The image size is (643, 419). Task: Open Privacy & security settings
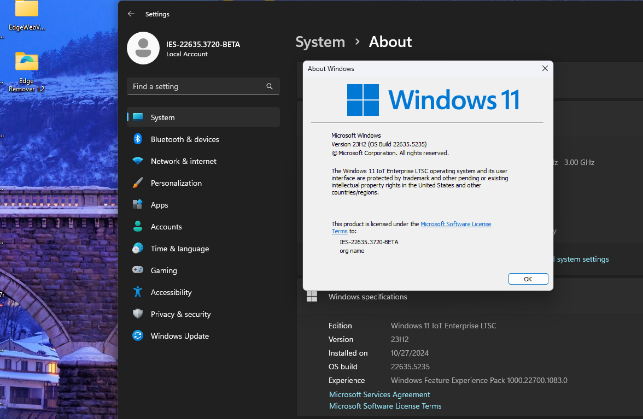click(203, 314)
